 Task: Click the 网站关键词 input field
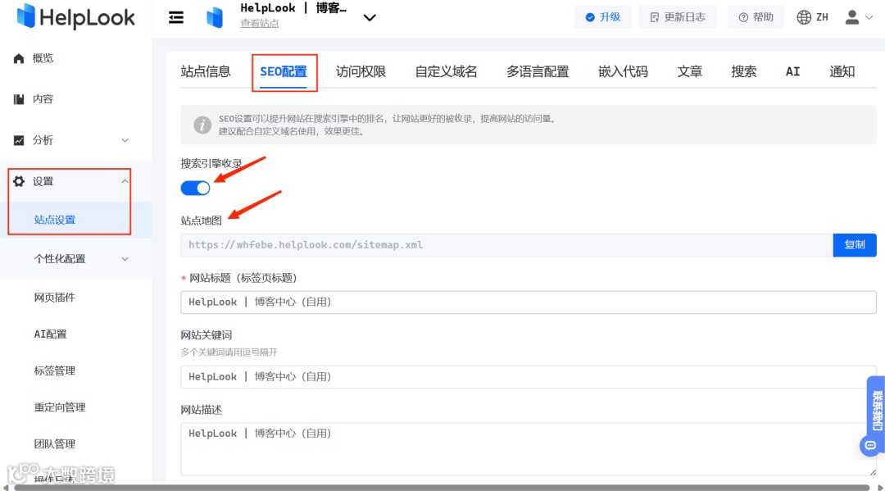[529, 377]
